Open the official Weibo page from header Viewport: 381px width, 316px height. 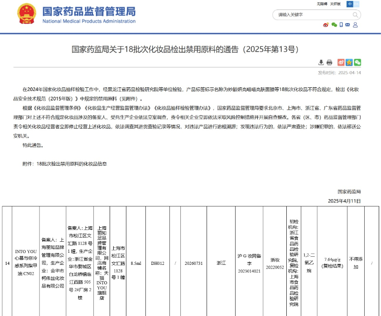[325, 25]
